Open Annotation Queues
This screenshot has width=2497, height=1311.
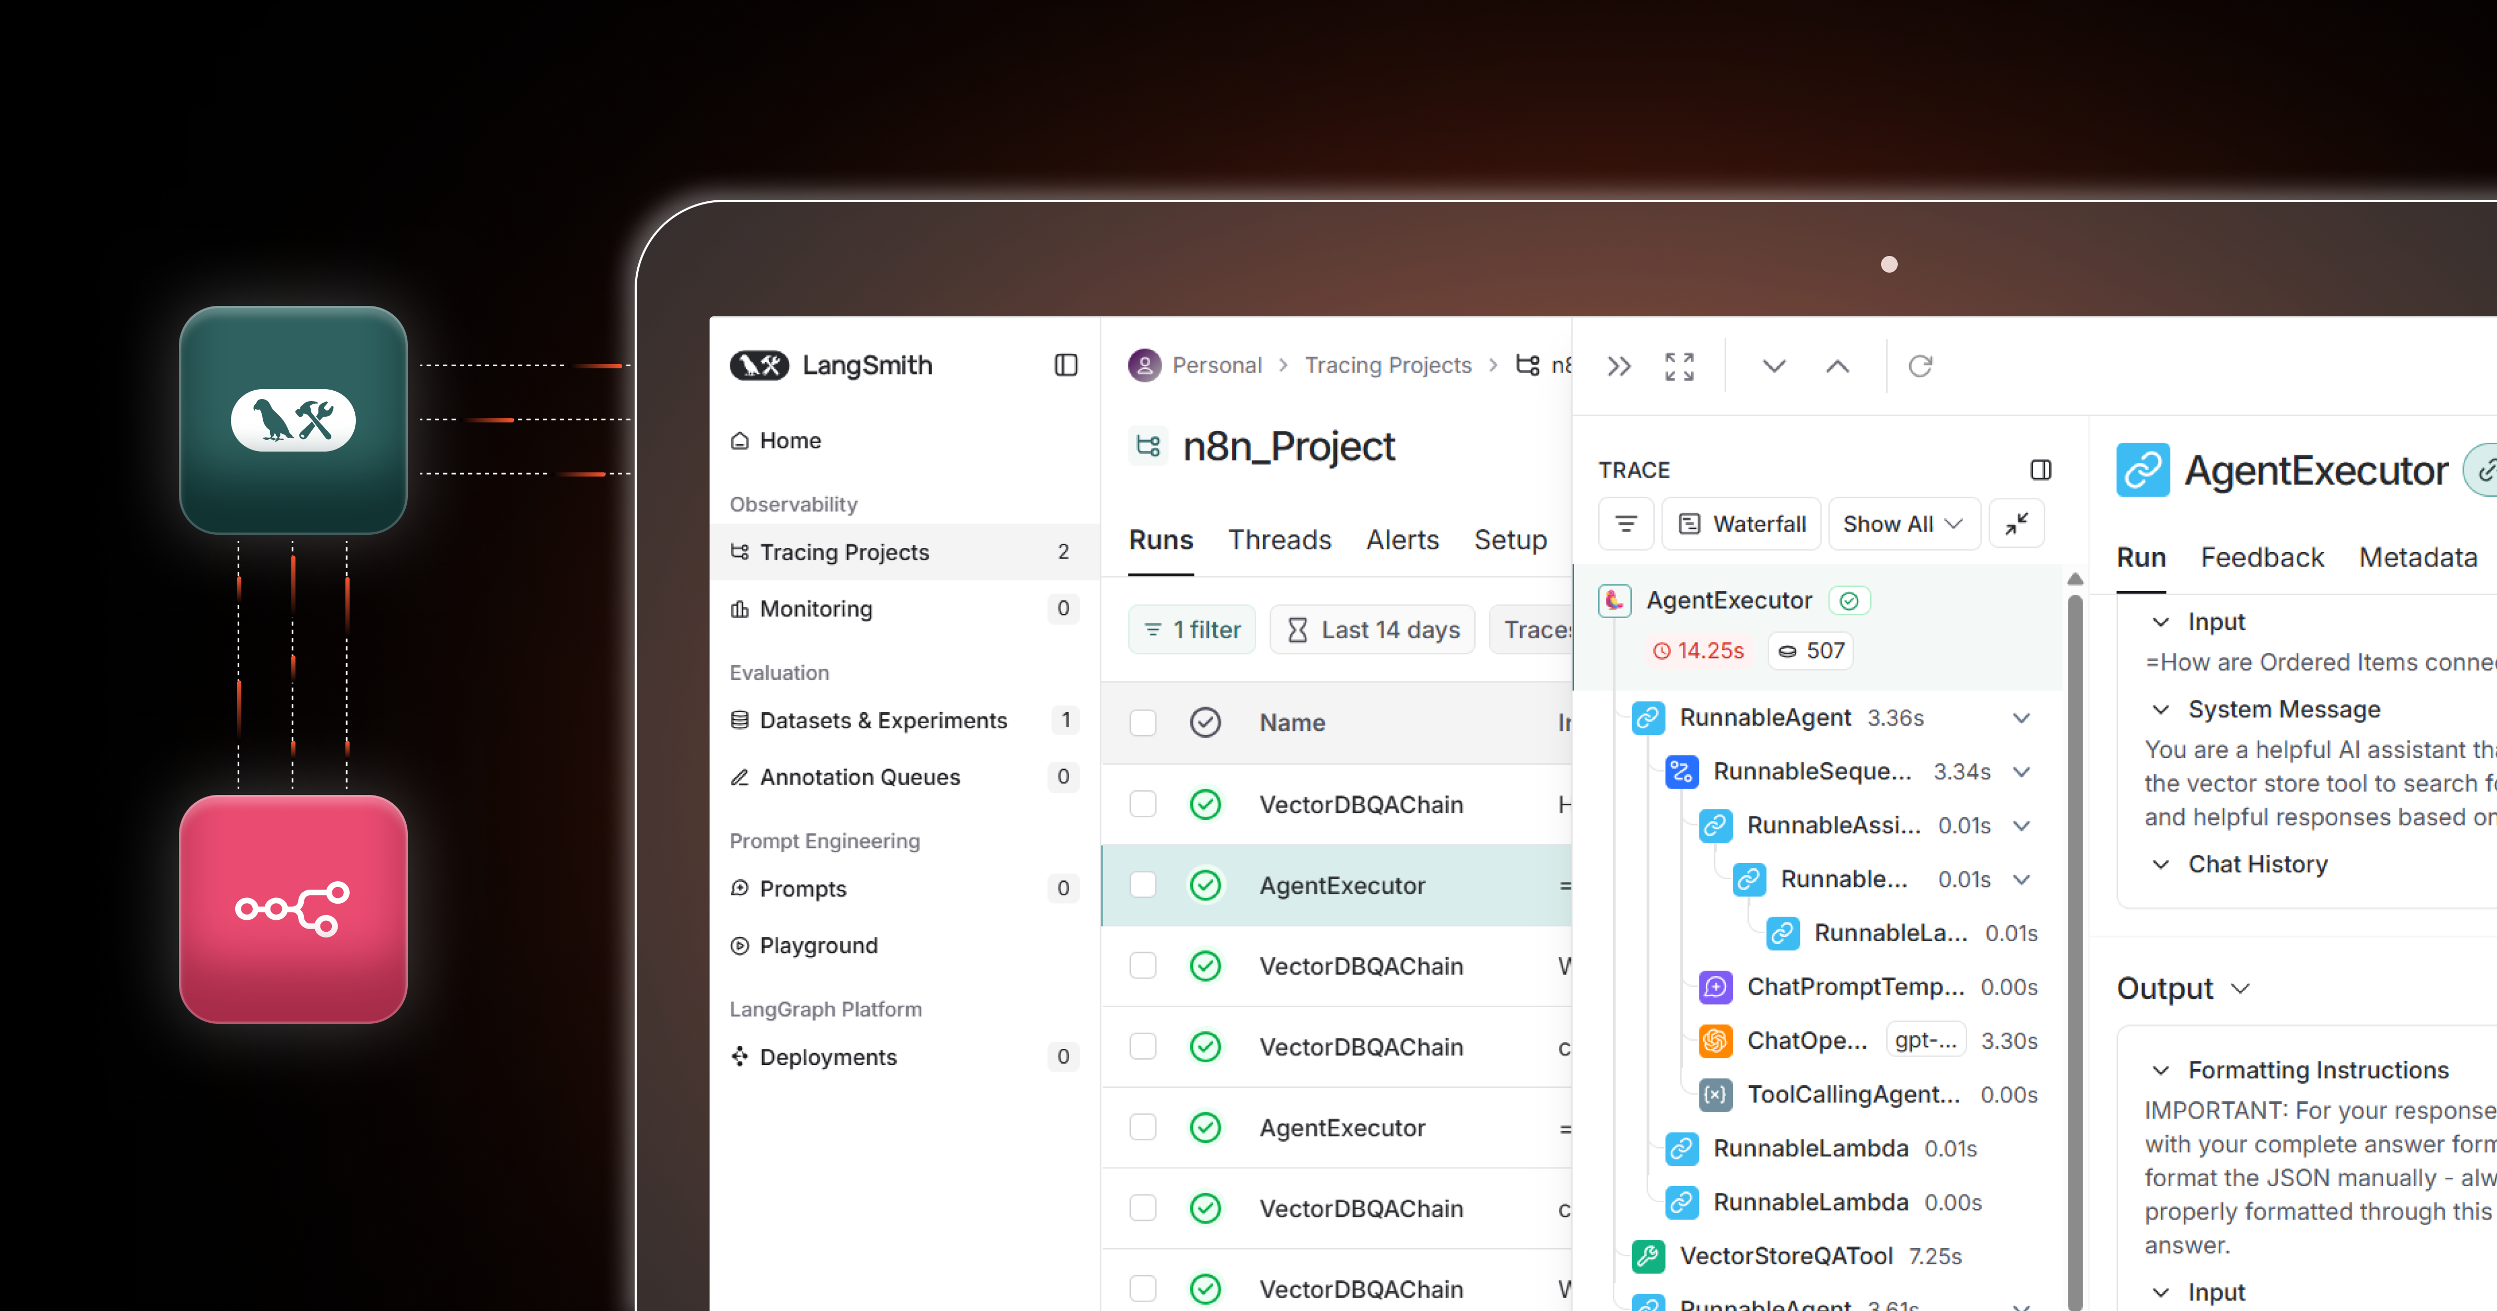(x=904, y=777)
